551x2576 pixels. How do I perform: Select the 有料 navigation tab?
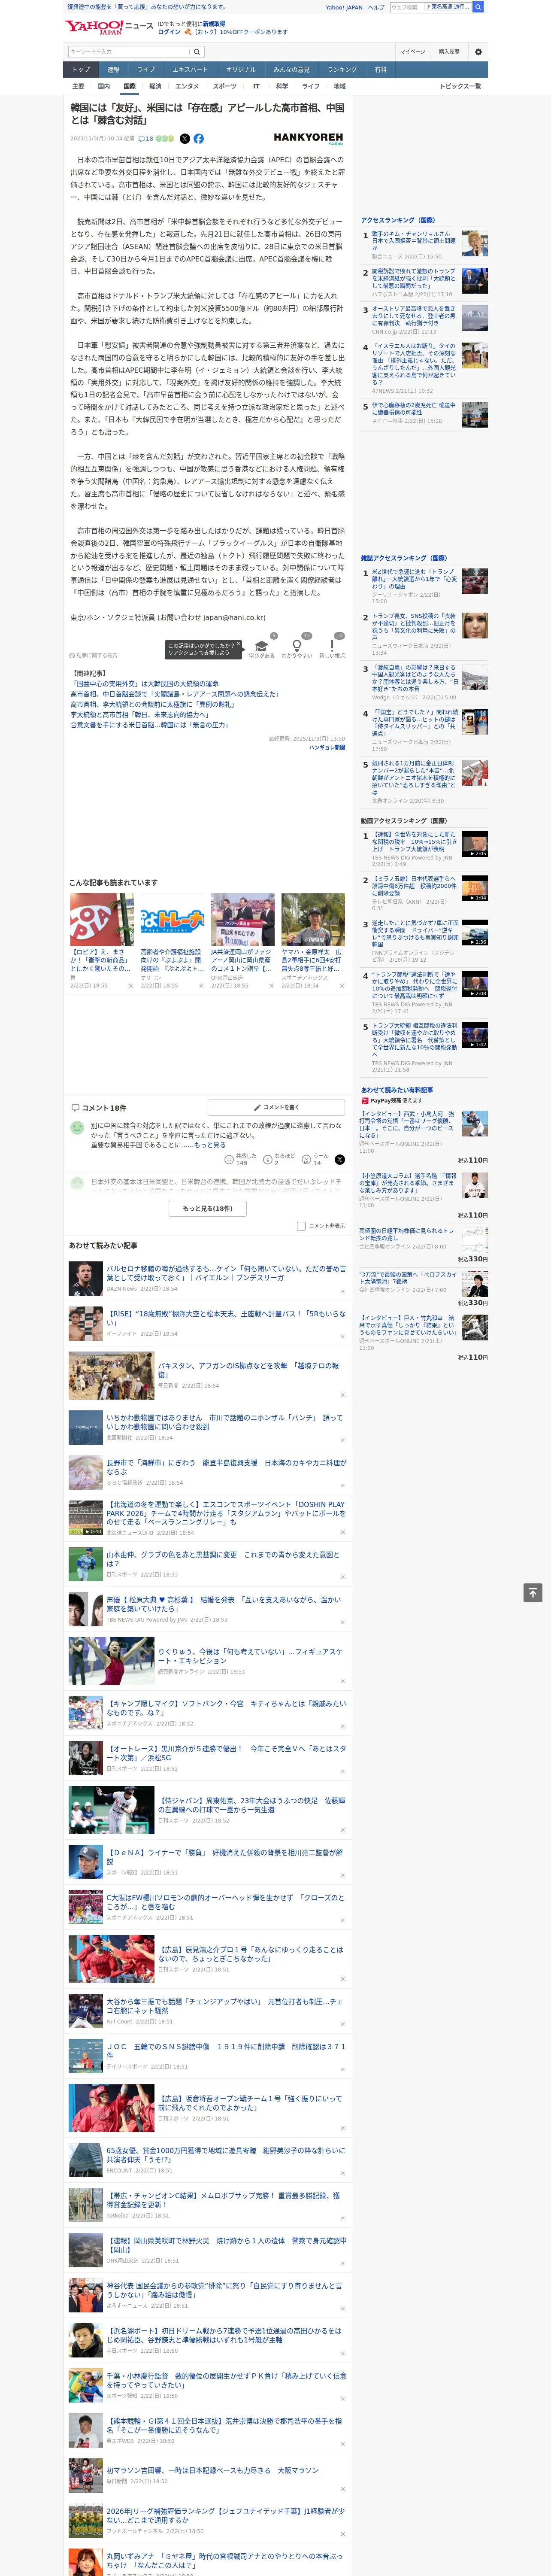380,70
